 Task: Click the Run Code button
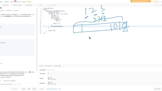158,89
